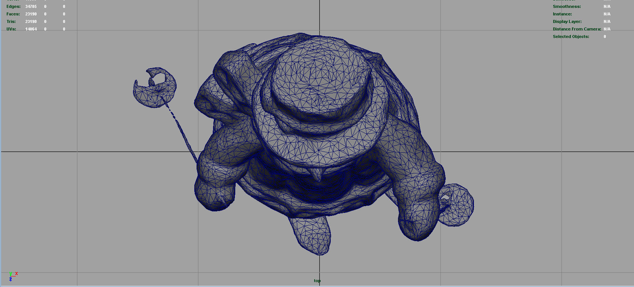
Task: Select the "Tris:" heads-up display label
Action: [x=11, y=21]
